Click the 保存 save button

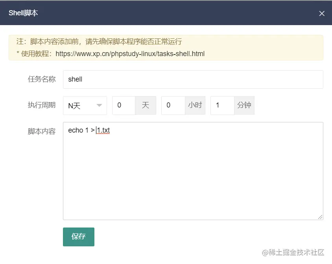tap(79, 237)
